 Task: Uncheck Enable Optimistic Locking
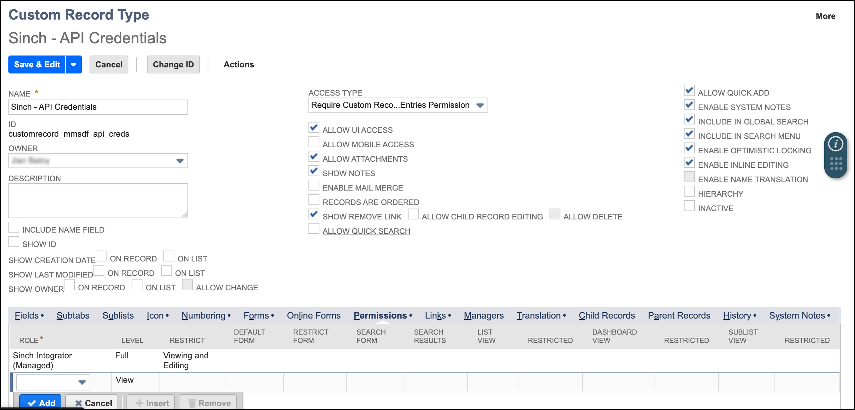(x=689, y=148)
